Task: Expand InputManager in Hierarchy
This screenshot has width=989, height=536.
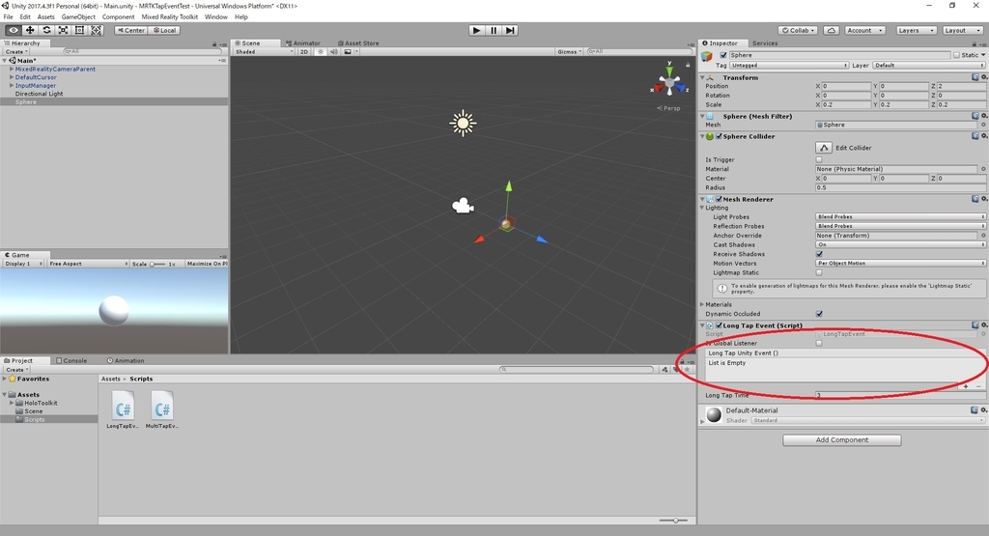Action: 12,85
